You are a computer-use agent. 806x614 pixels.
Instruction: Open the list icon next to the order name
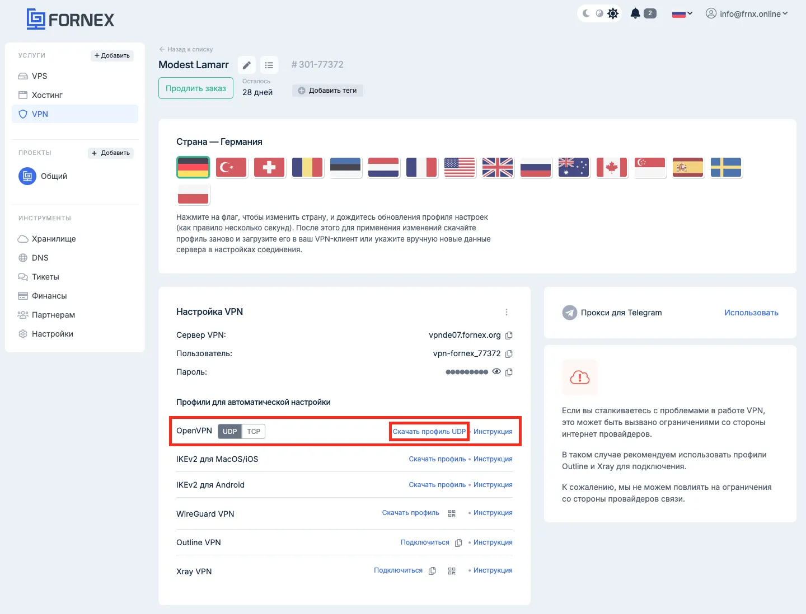269,65
